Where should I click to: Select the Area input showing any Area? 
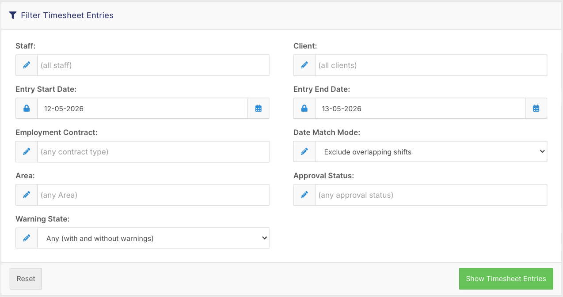point(153,195)
